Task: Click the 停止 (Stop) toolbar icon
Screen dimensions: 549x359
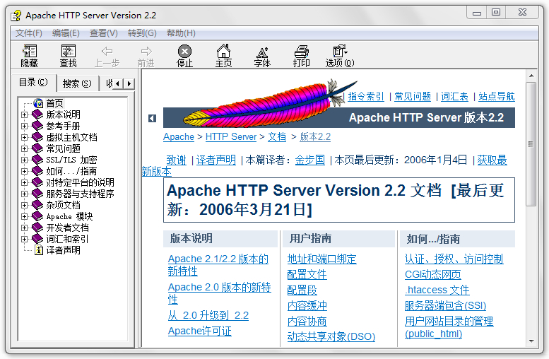Action: 184,51
